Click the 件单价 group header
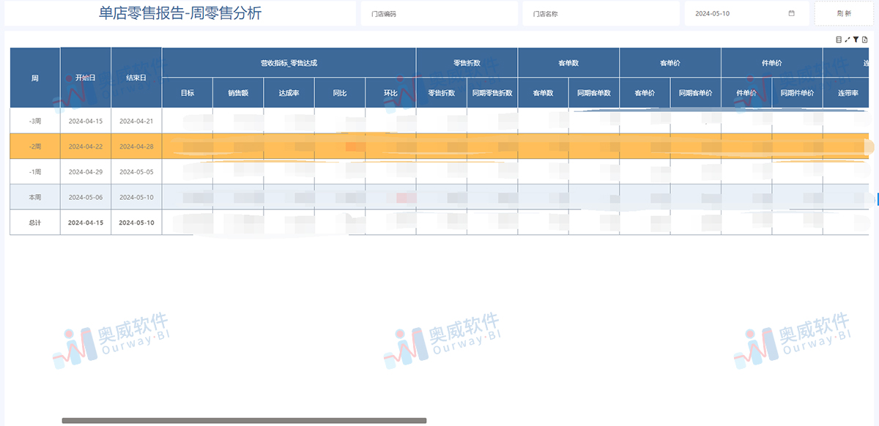Image resolution: width=879 pixels, height=426 pixels. (772, 63)
